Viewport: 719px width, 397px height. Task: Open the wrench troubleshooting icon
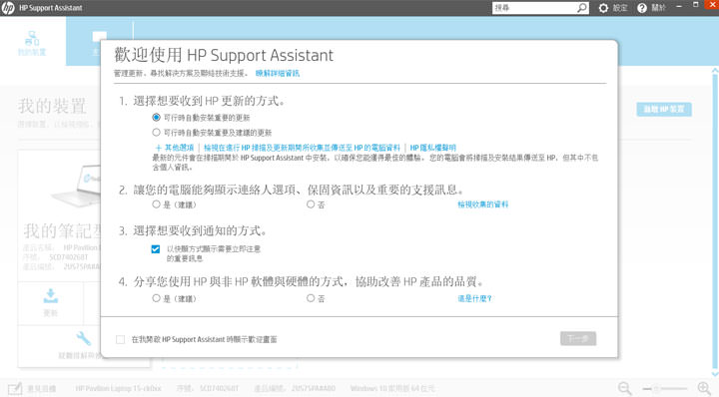click(x=84, y=338)
